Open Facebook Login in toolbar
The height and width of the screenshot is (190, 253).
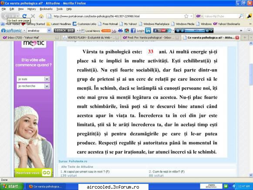[138, 31]
